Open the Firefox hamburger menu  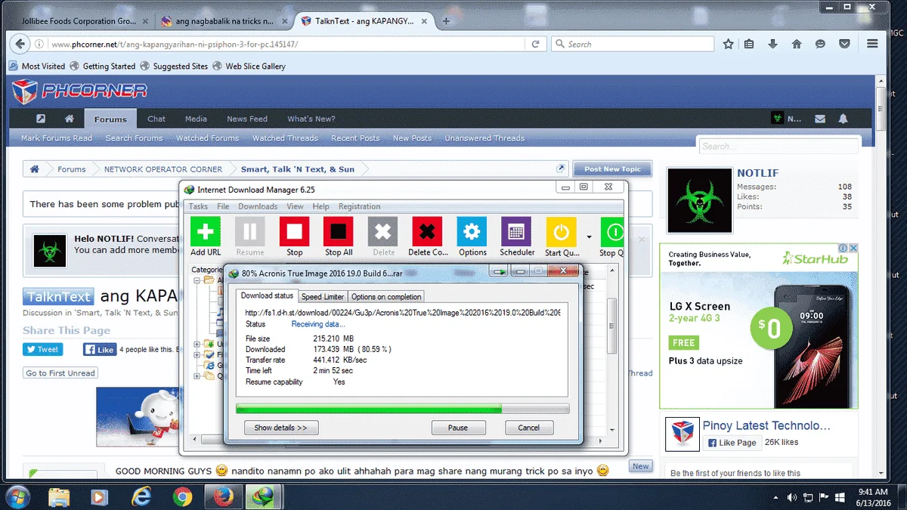point(872,45)
